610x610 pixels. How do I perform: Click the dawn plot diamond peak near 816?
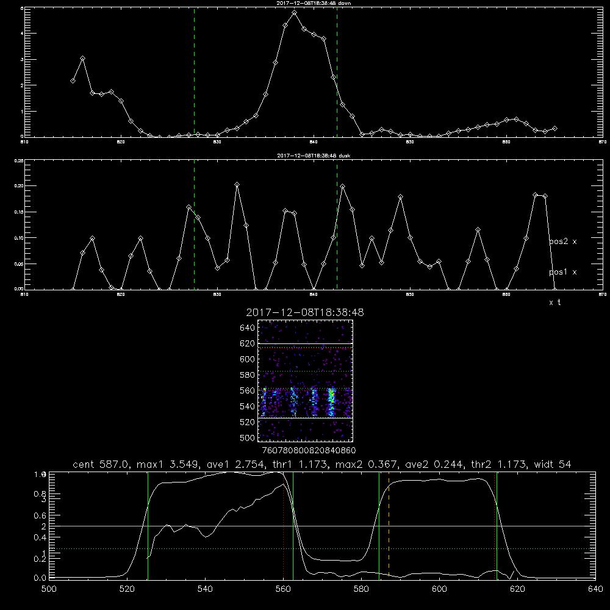(82, 59)
